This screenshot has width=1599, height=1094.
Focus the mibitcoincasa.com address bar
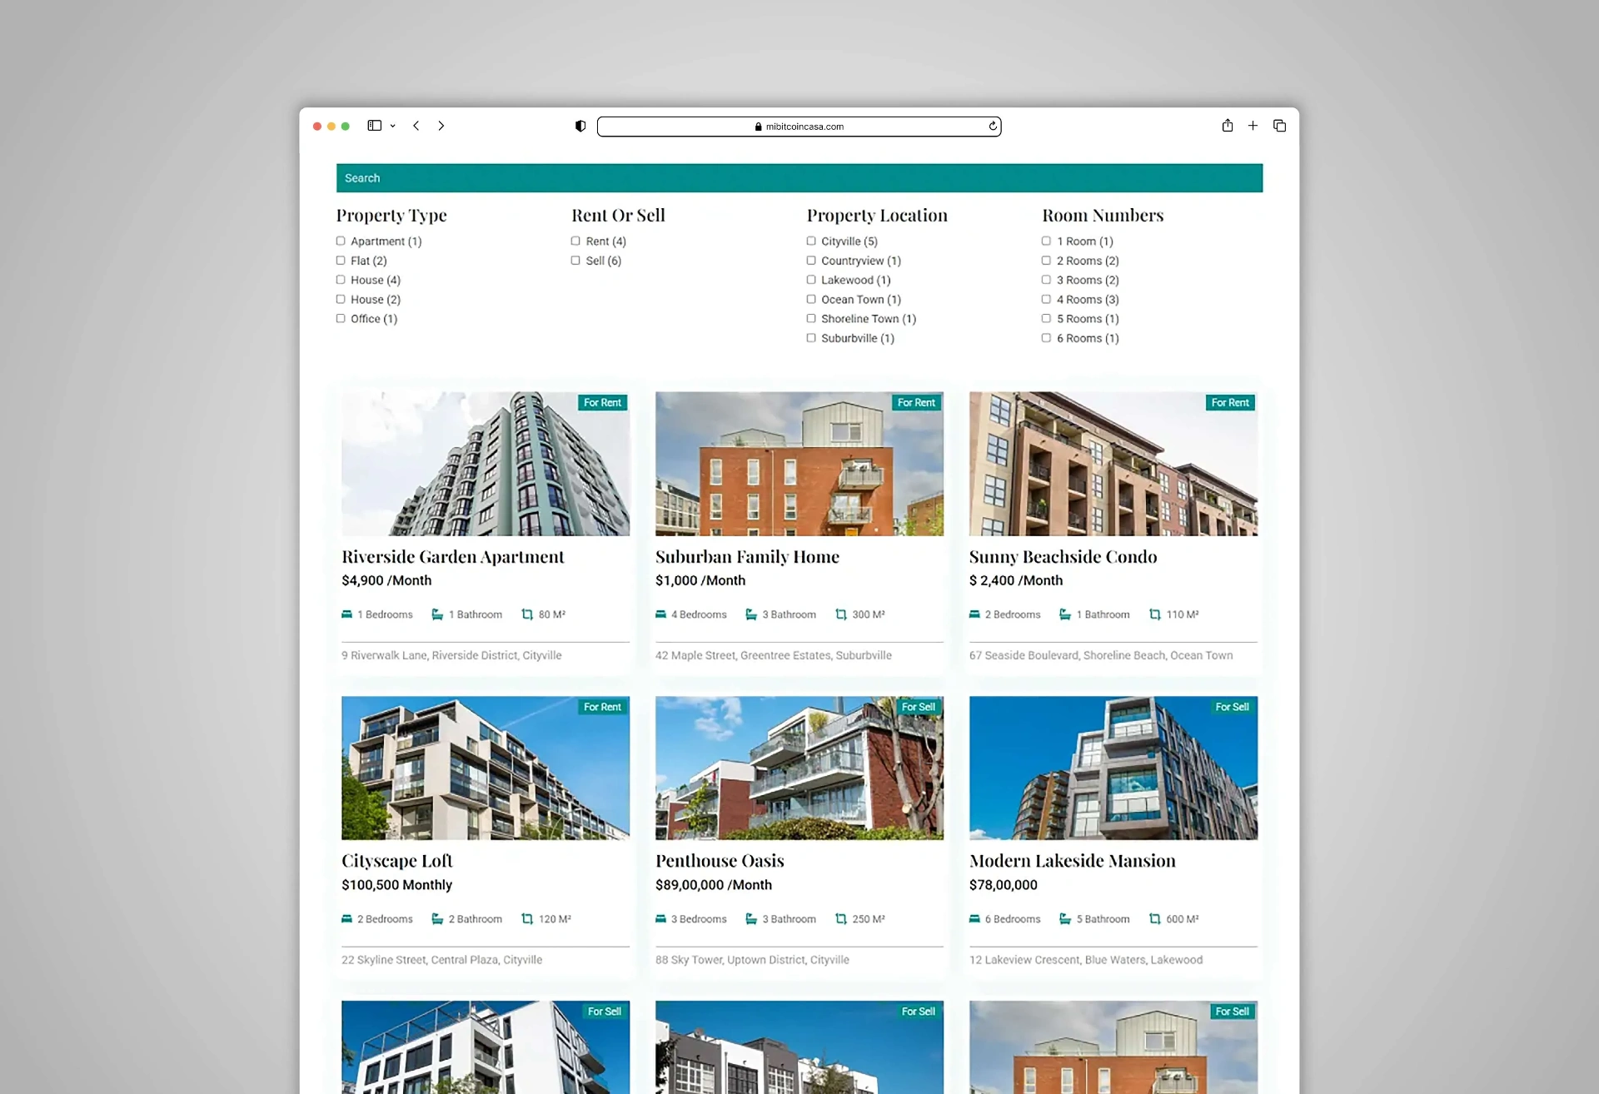[799, 127]
